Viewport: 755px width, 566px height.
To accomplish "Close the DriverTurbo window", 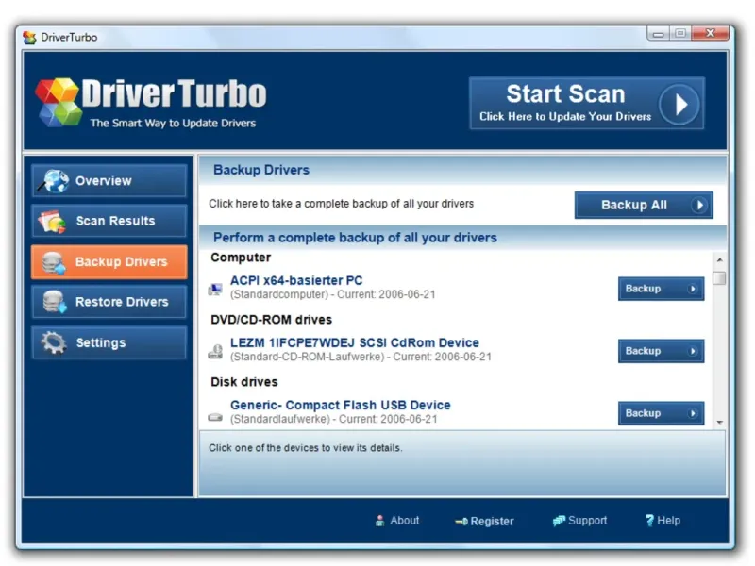I will 710,33.
